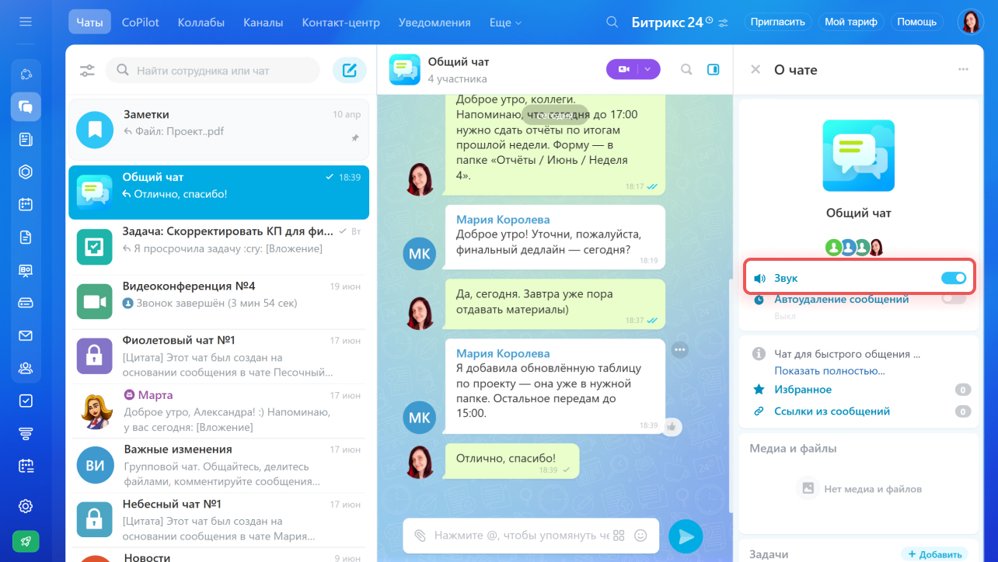Screen dimensions: 998x562
Task: Open the hexagon icon in the left sidebar
Action: pyautogui.click(x=26, y=172)
